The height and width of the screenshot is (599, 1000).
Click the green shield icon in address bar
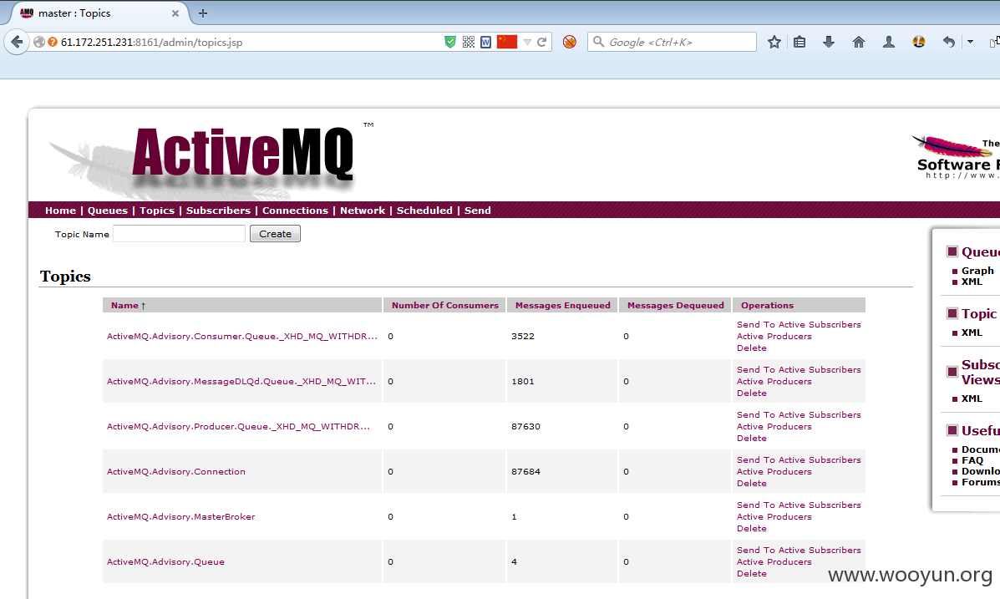click(x=450, y=42)
